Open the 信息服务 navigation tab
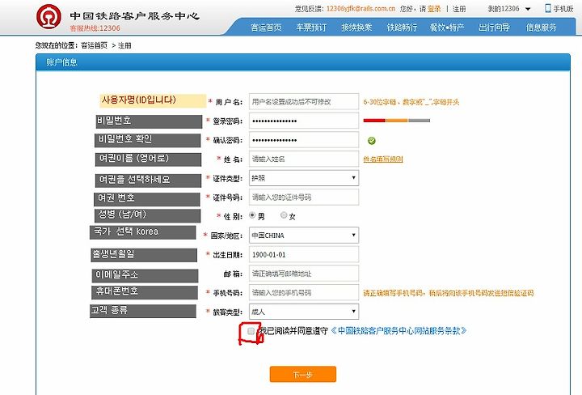Image resolution: width=582 pixels, height=395 pixels. (541, 28)
